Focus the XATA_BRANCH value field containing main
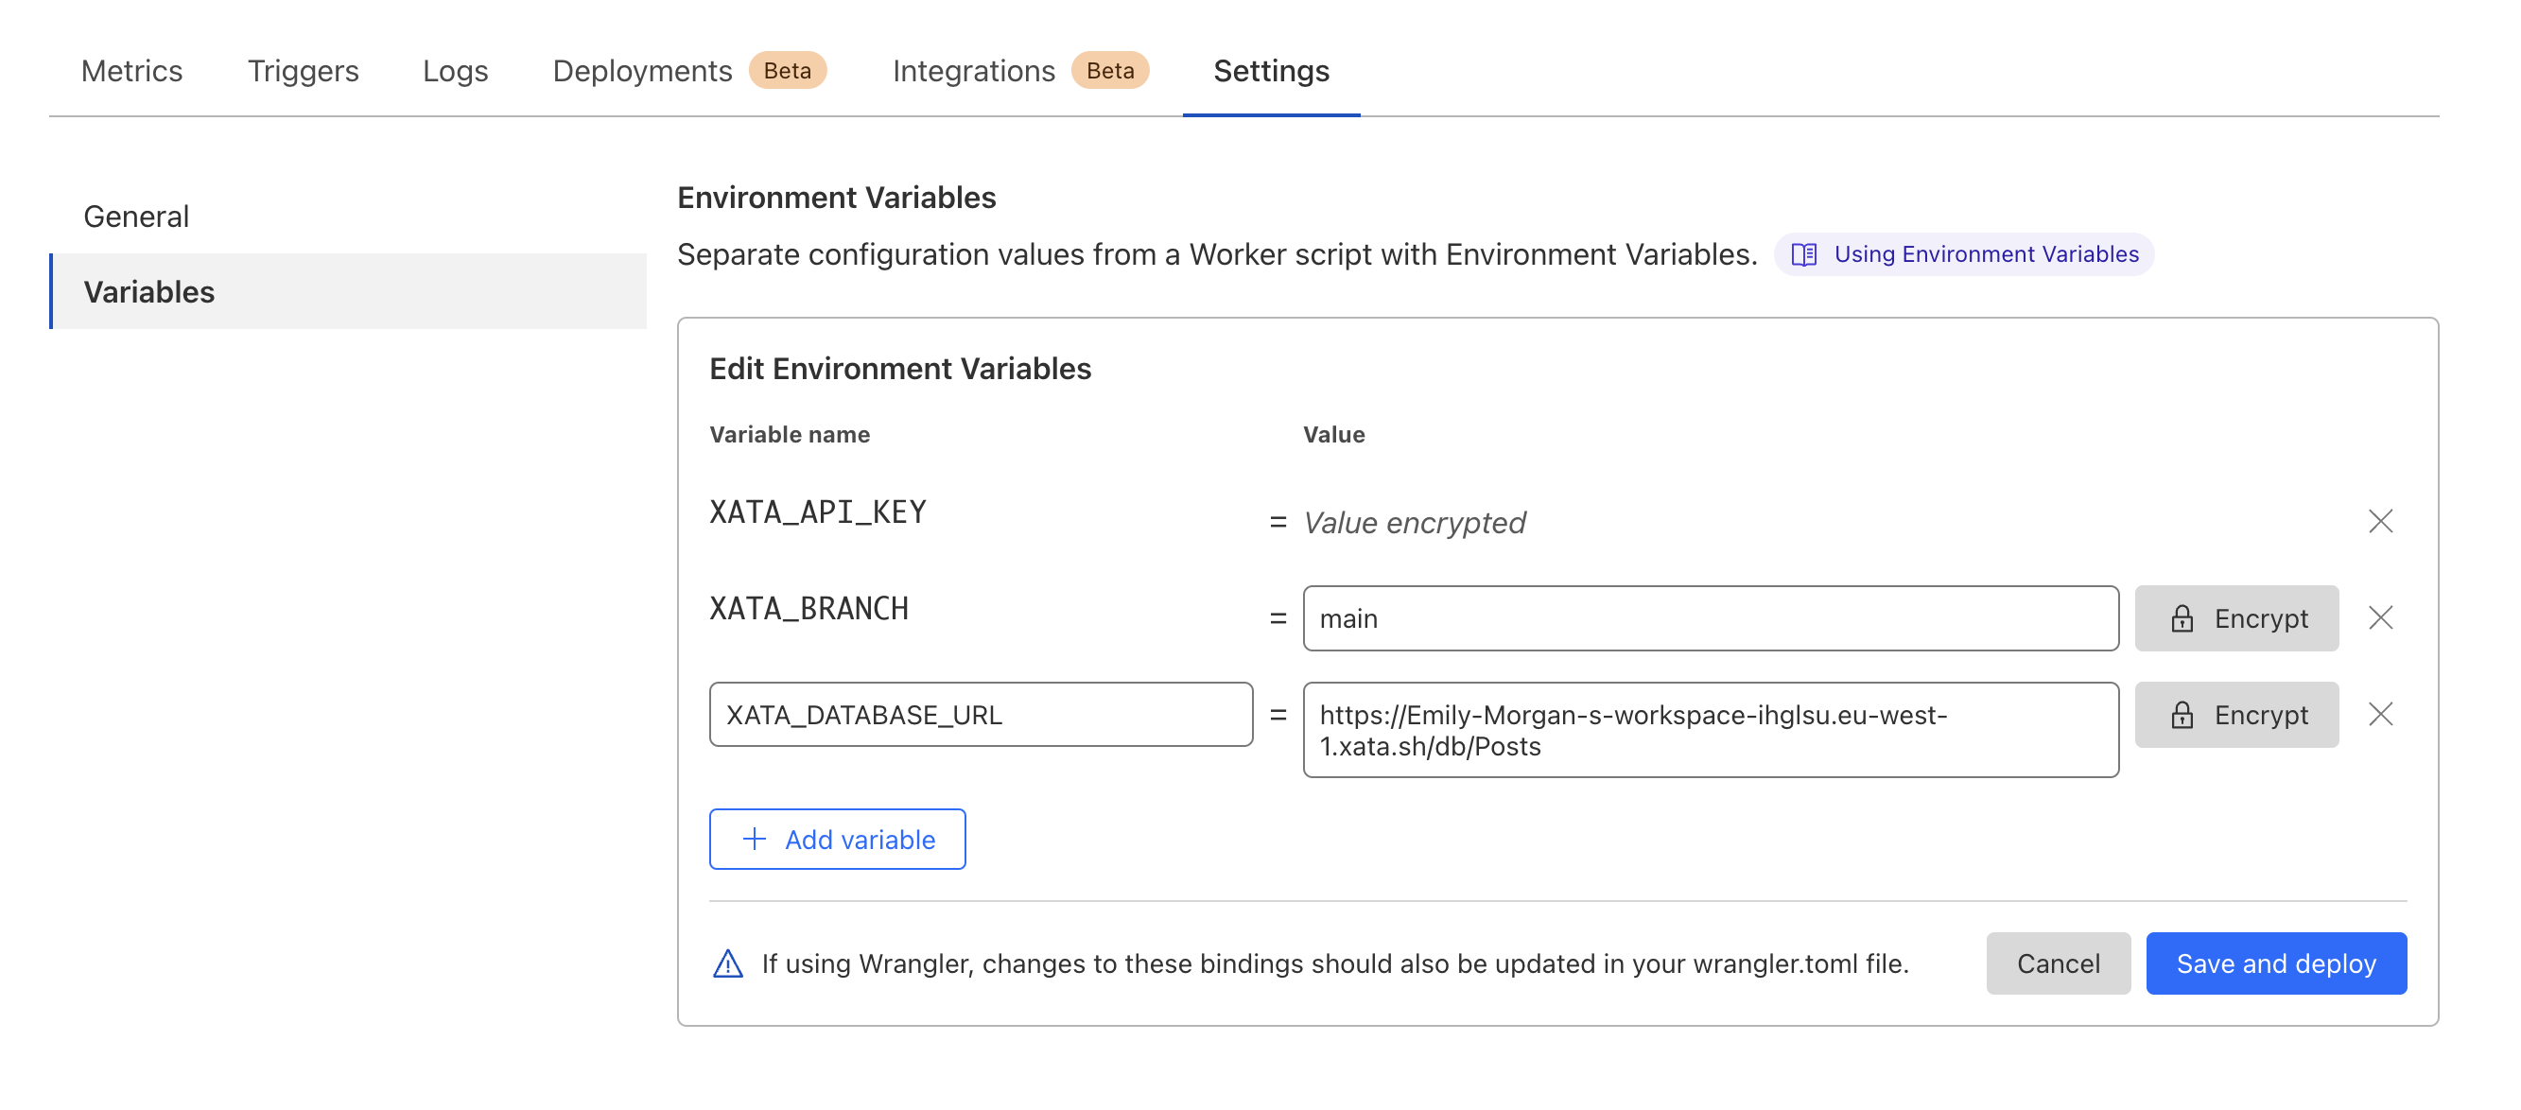 1710,617
